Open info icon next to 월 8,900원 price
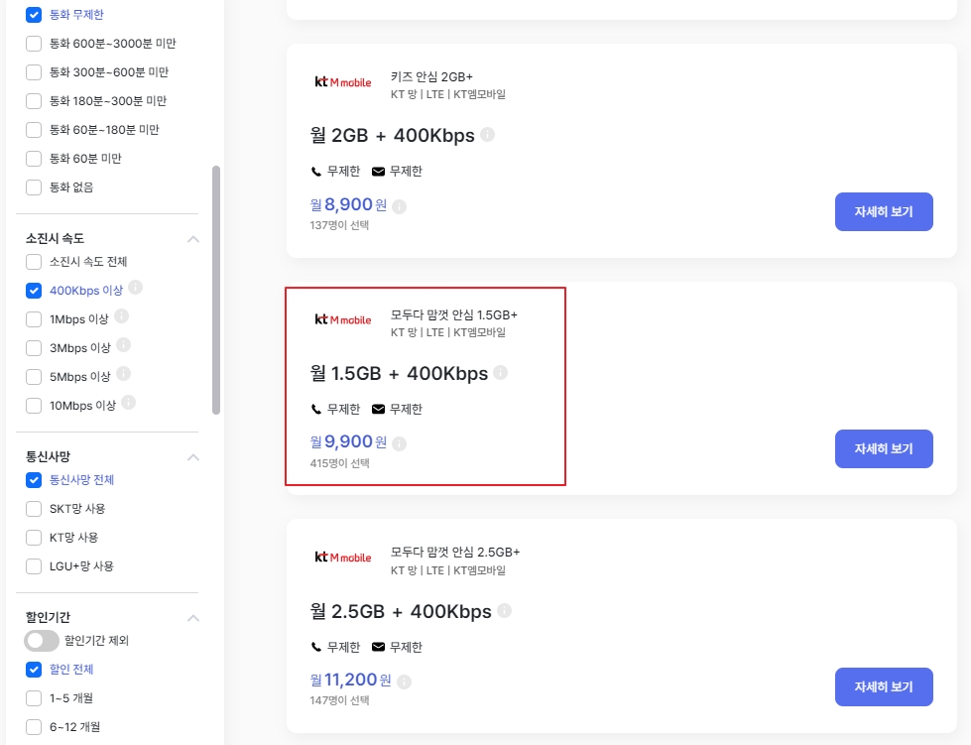The height and width of the screenshot is (745, 971). coord(400,206)
